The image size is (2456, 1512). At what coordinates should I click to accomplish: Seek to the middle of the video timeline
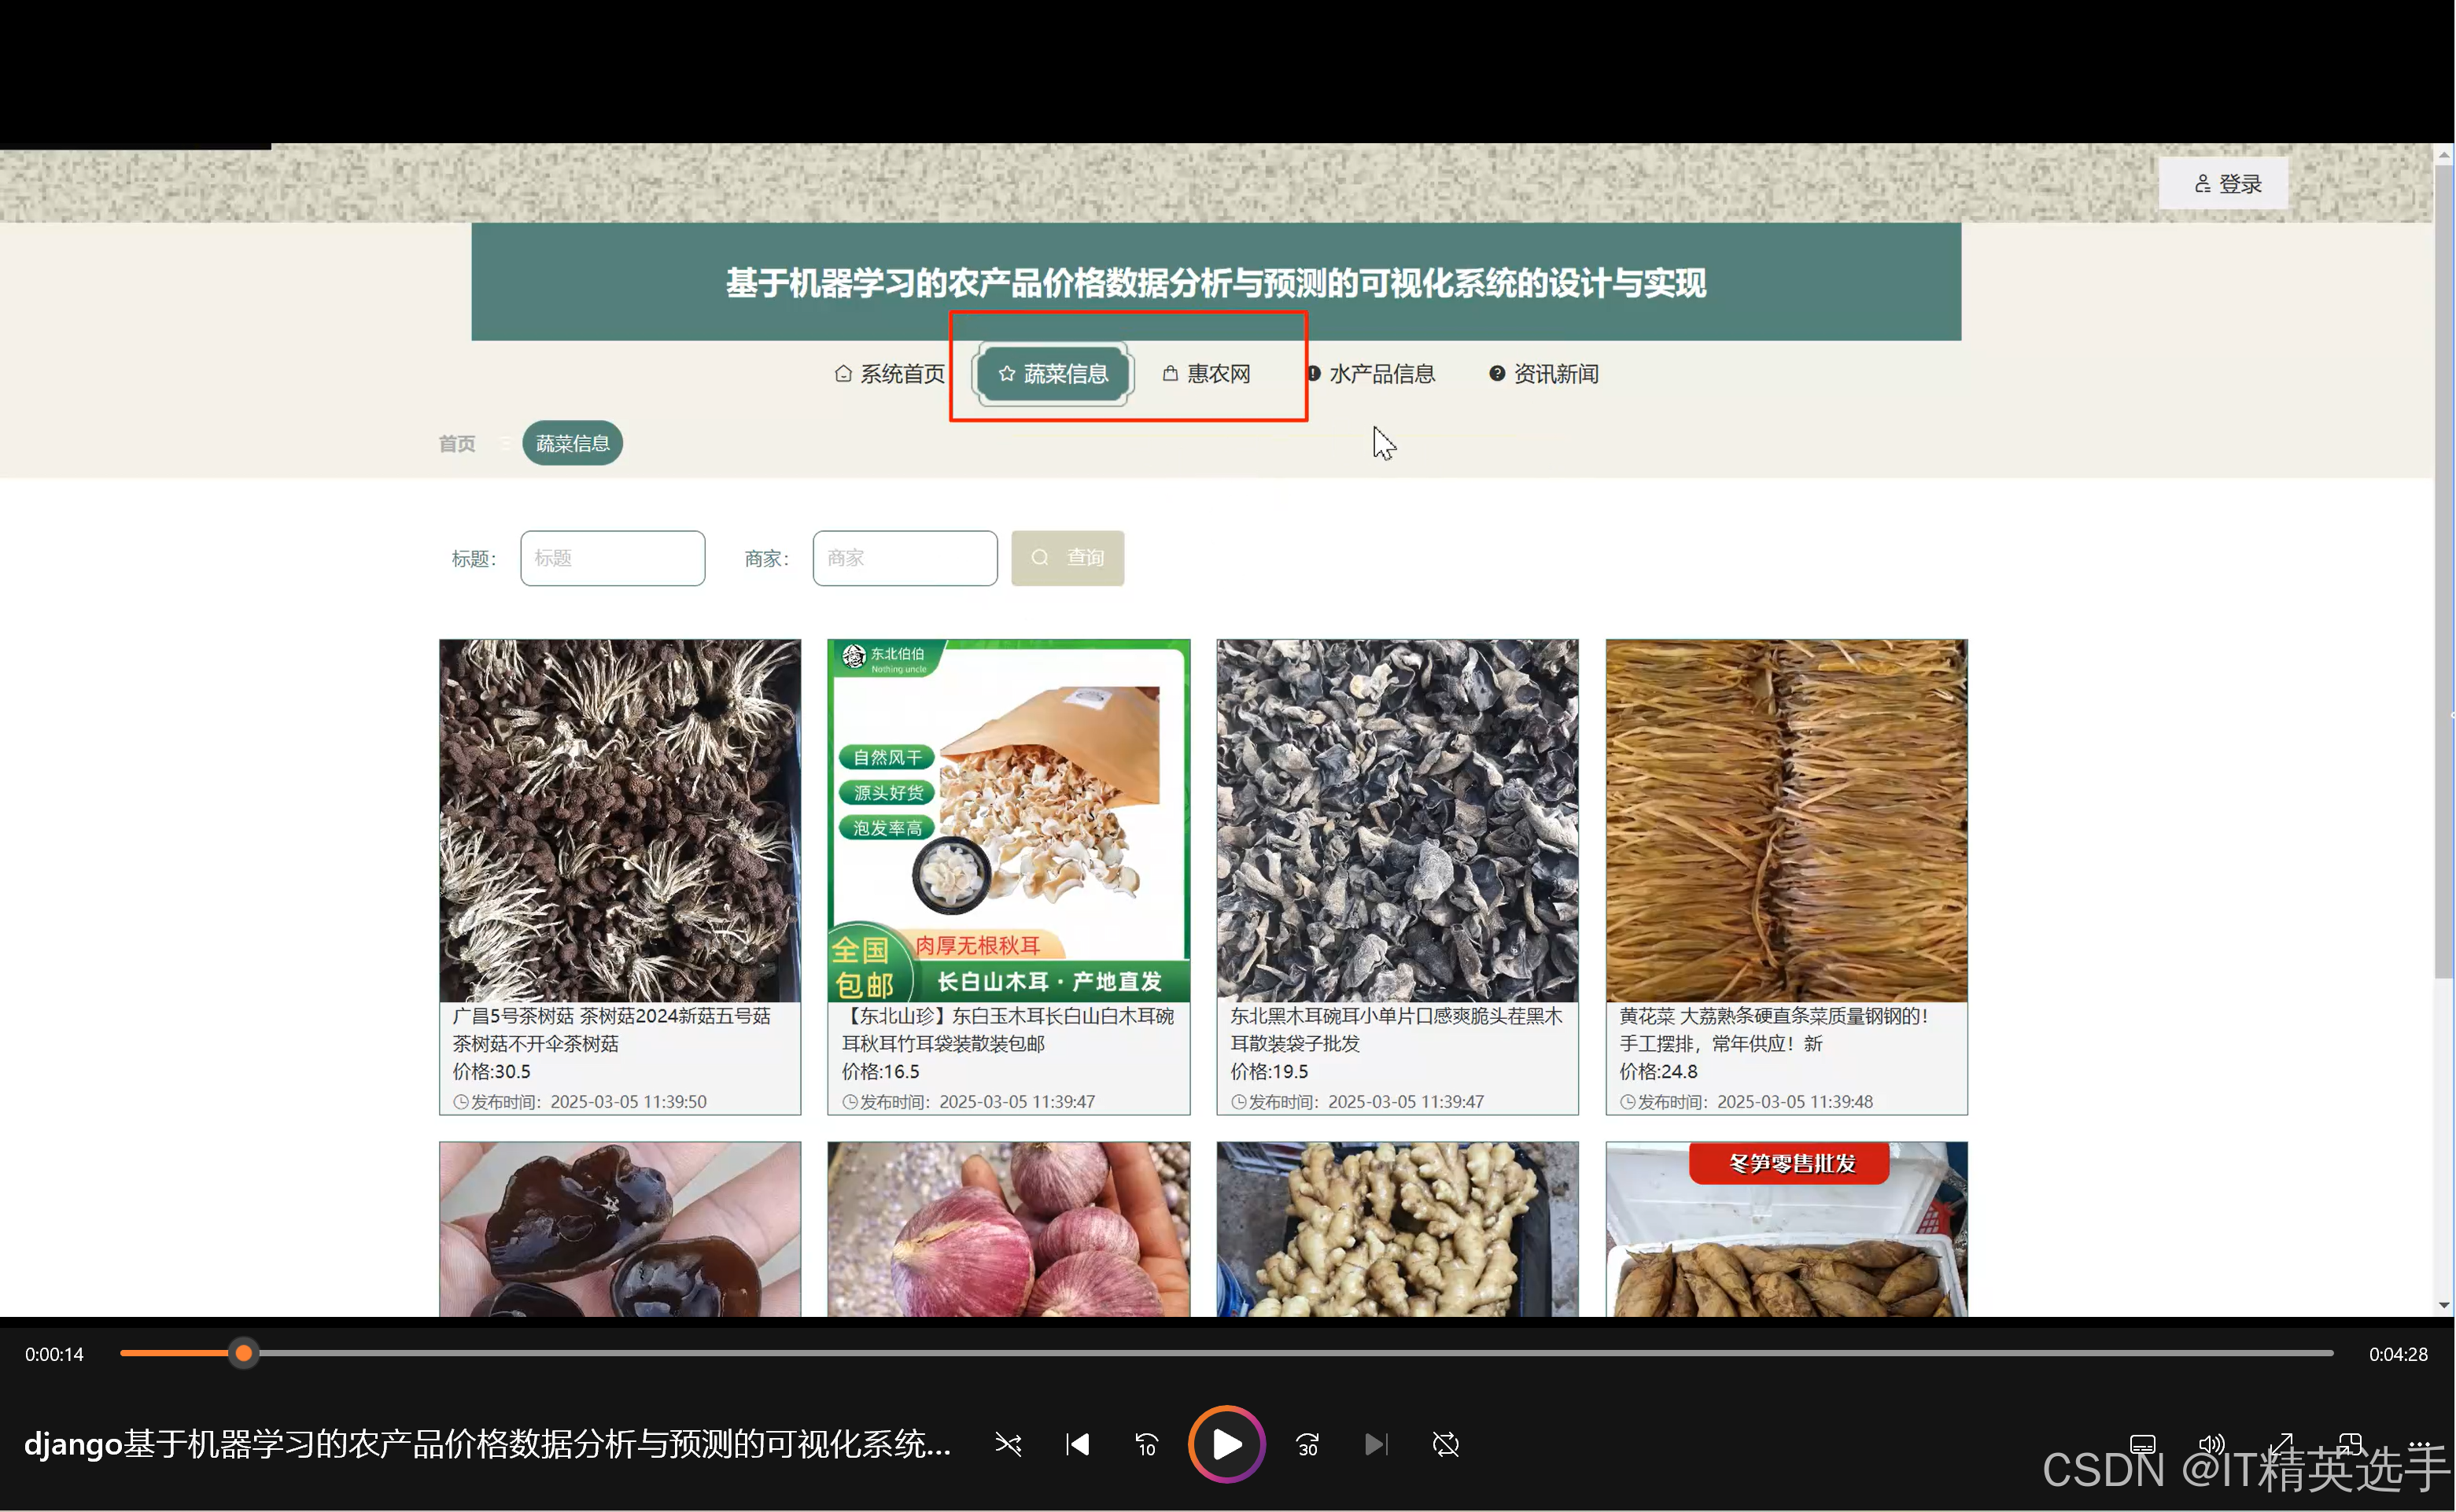pyautogui.click(x=1227, y=1353)
